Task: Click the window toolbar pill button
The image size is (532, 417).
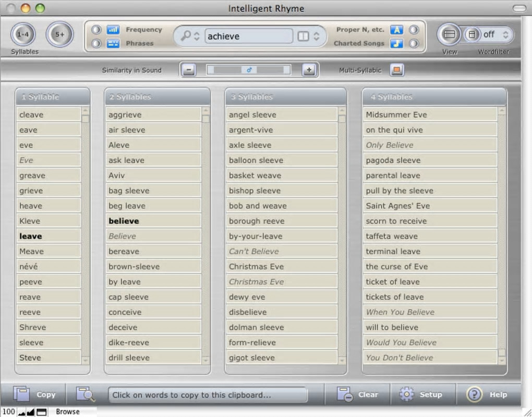Action: coord(519,8)
